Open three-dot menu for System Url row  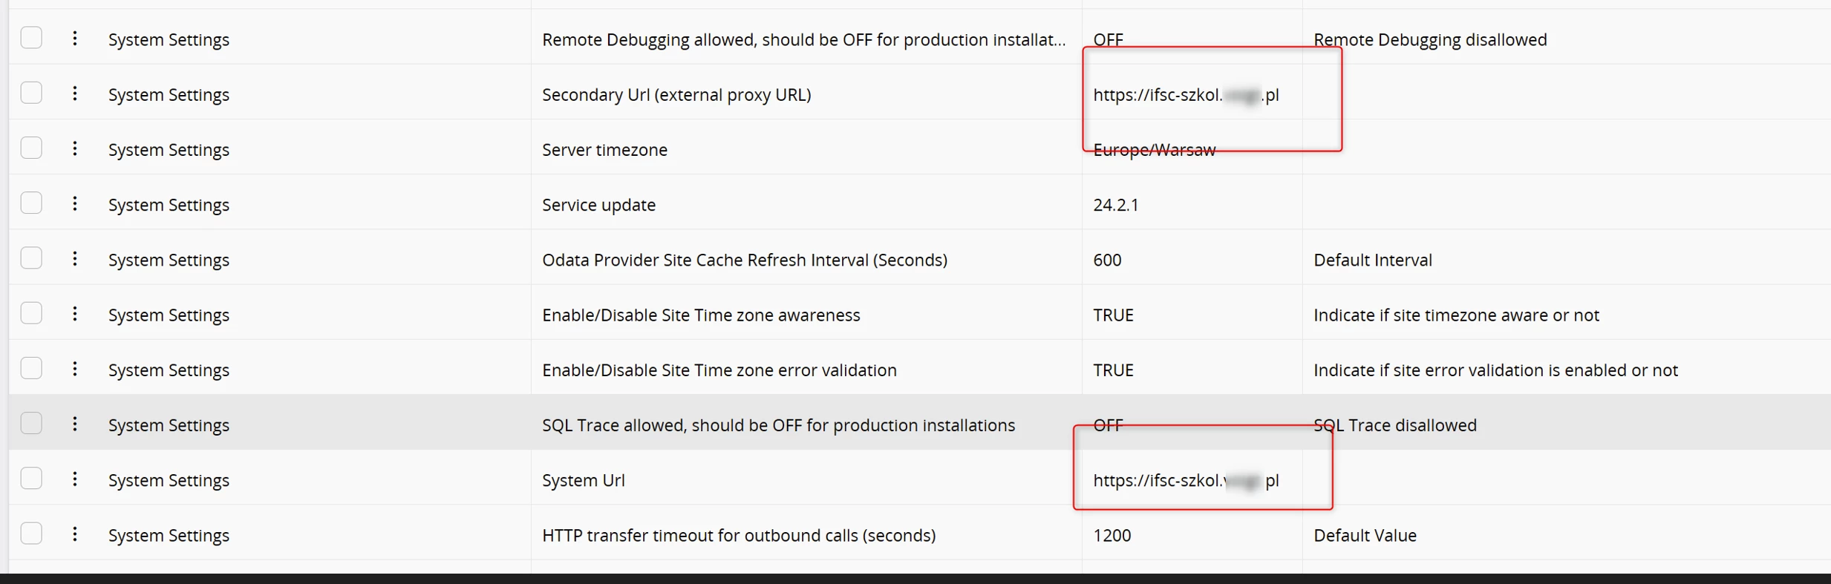click(x=75, y=479)
